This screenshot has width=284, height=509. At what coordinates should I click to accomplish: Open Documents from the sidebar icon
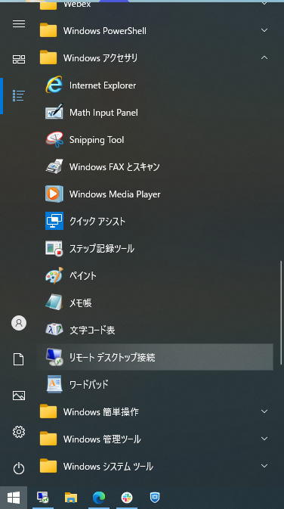click(x=19, y=359)
